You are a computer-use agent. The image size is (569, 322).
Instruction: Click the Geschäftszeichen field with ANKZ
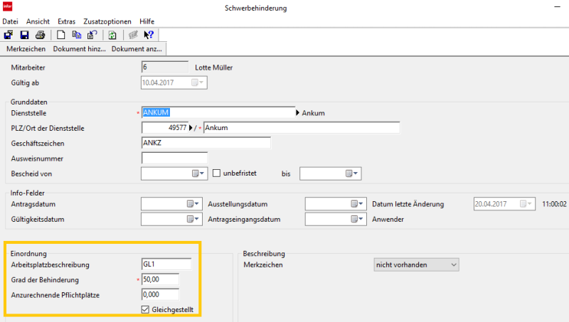[x=206, y=143]
